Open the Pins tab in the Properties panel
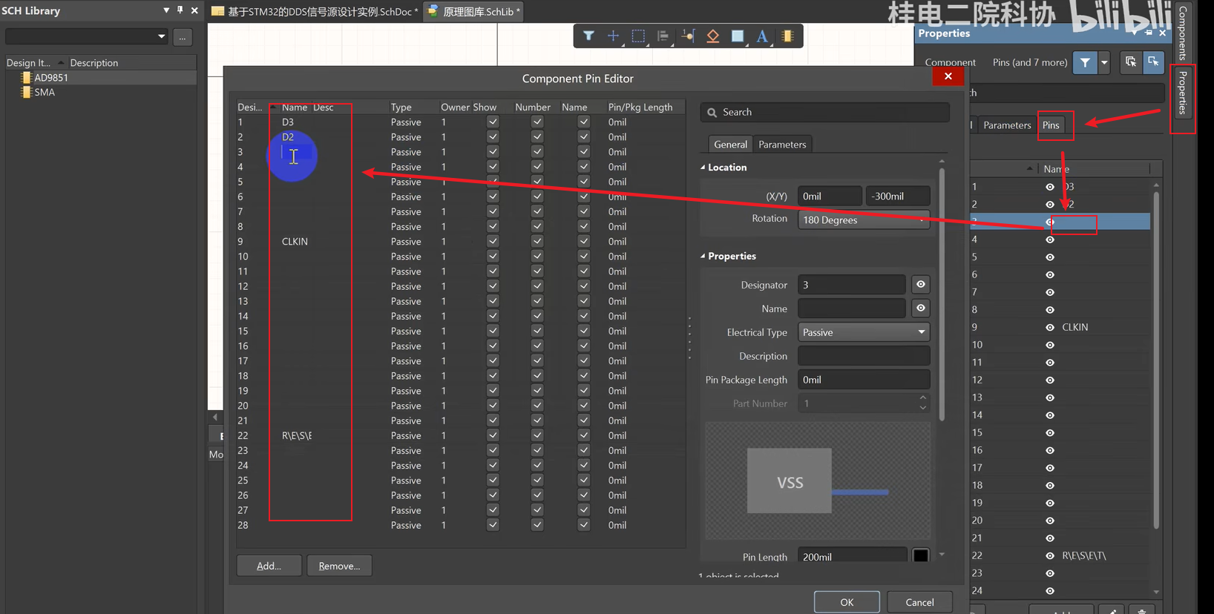 [1051, 125]
